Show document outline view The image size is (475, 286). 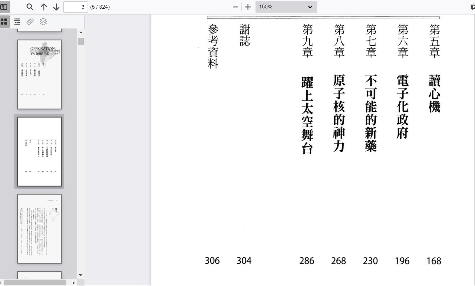click(17, 21)
